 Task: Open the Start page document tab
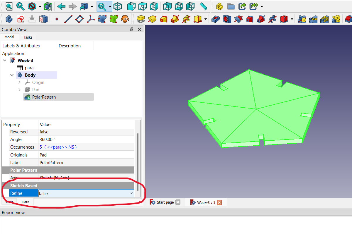pyautogui.click(x=165, y=202)
